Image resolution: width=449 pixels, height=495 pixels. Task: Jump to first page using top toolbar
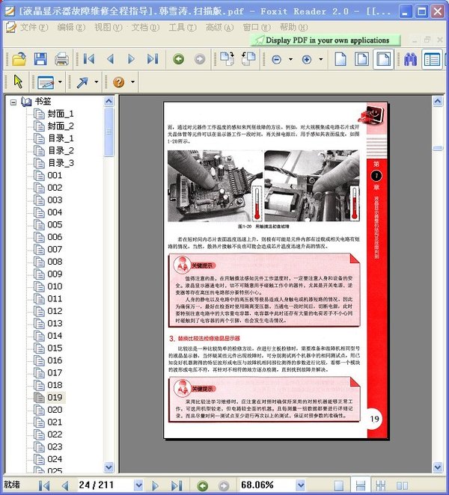click(89, 59)
